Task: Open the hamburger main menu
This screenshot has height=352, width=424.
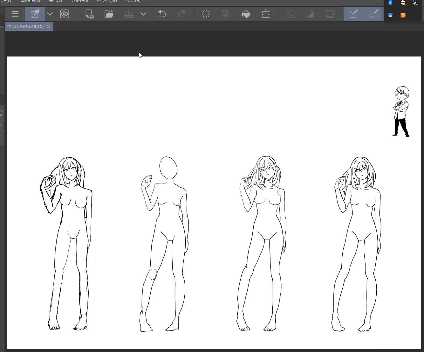Action: 15,14
